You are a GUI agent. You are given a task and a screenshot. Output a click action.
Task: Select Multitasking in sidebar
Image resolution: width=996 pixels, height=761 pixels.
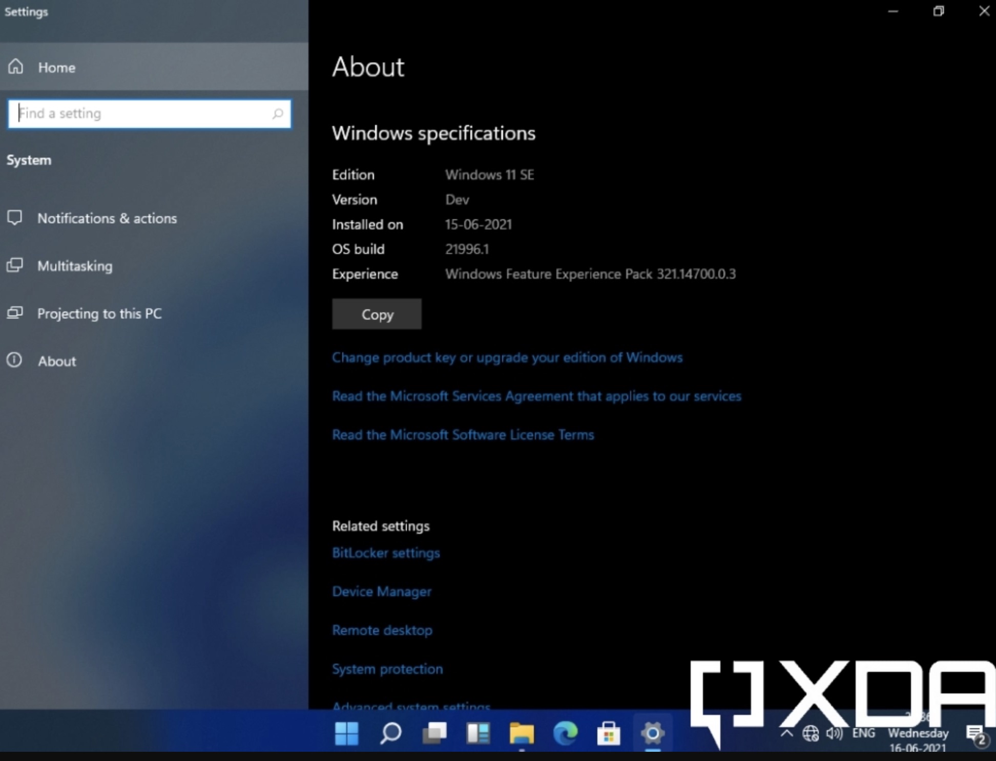(75, 266)
